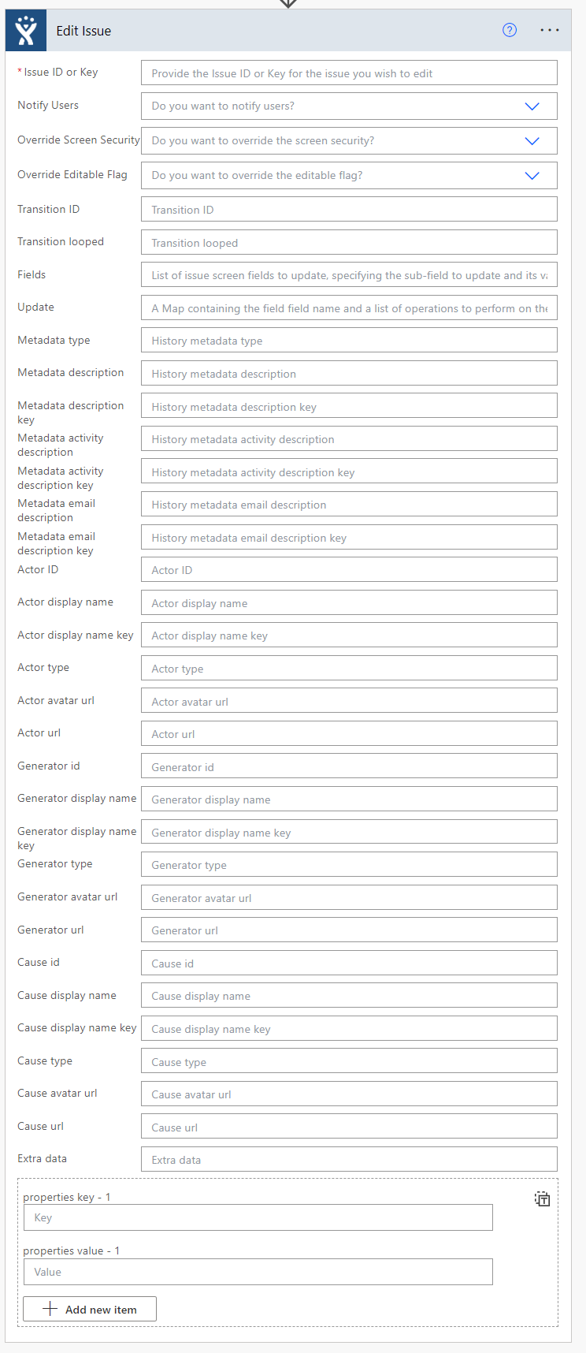Expand the Override Editable Flag dropdown
This screenshot has width=586, height=1353.
coord(349,175)
